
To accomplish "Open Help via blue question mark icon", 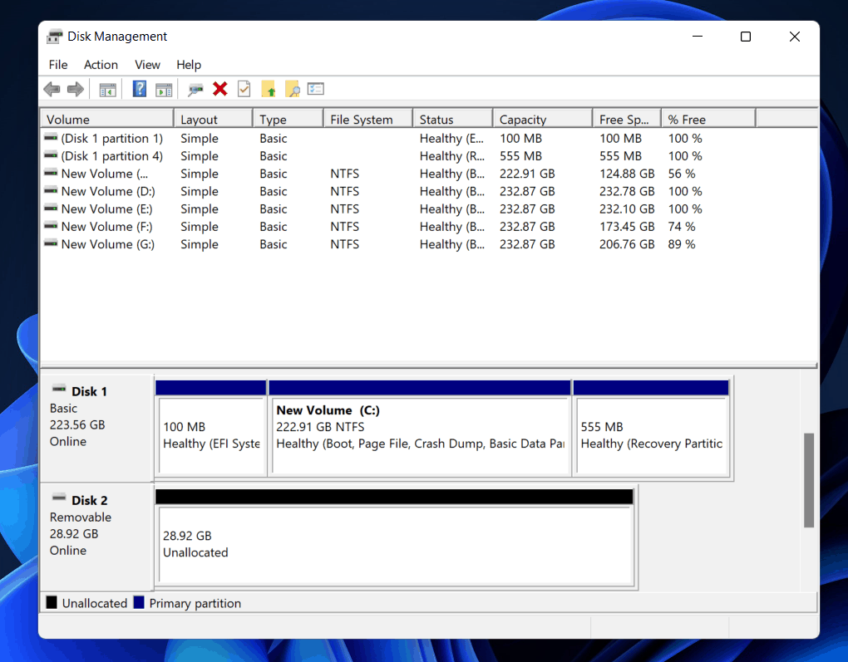I will coord(140,89).
